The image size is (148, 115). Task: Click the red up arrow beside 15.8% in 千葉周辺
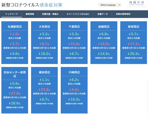click(x=69, y=44)
